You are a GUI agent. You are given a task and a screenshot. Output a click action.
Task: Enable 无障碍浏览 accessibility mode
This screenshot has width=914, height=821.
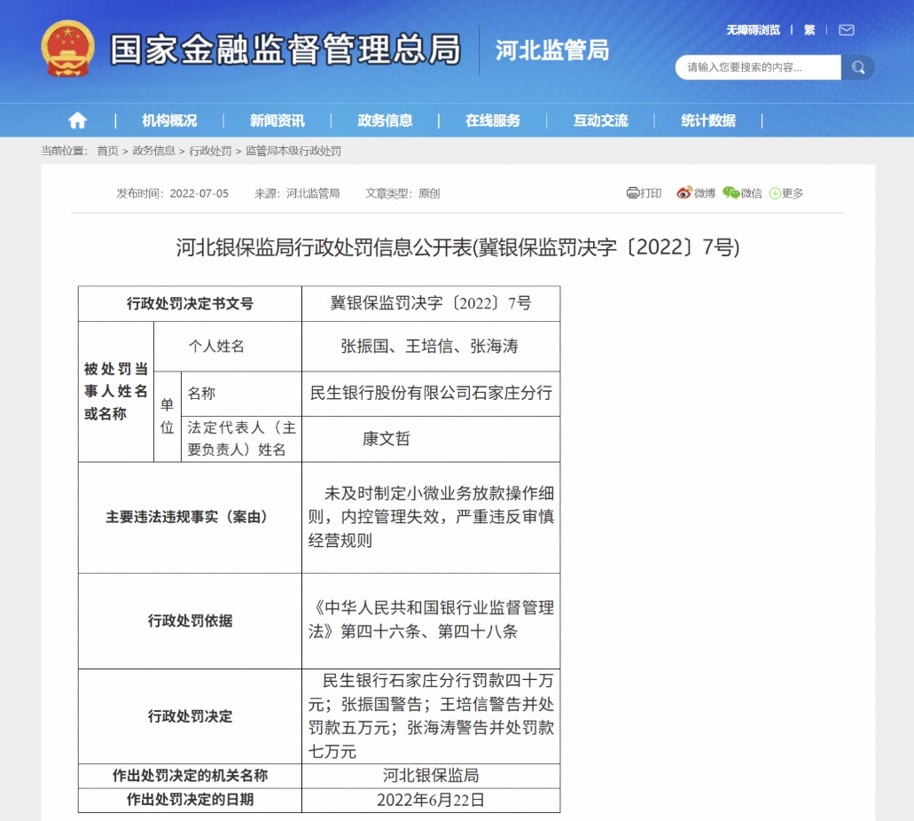pyautogui.click(x=753, y=30)
